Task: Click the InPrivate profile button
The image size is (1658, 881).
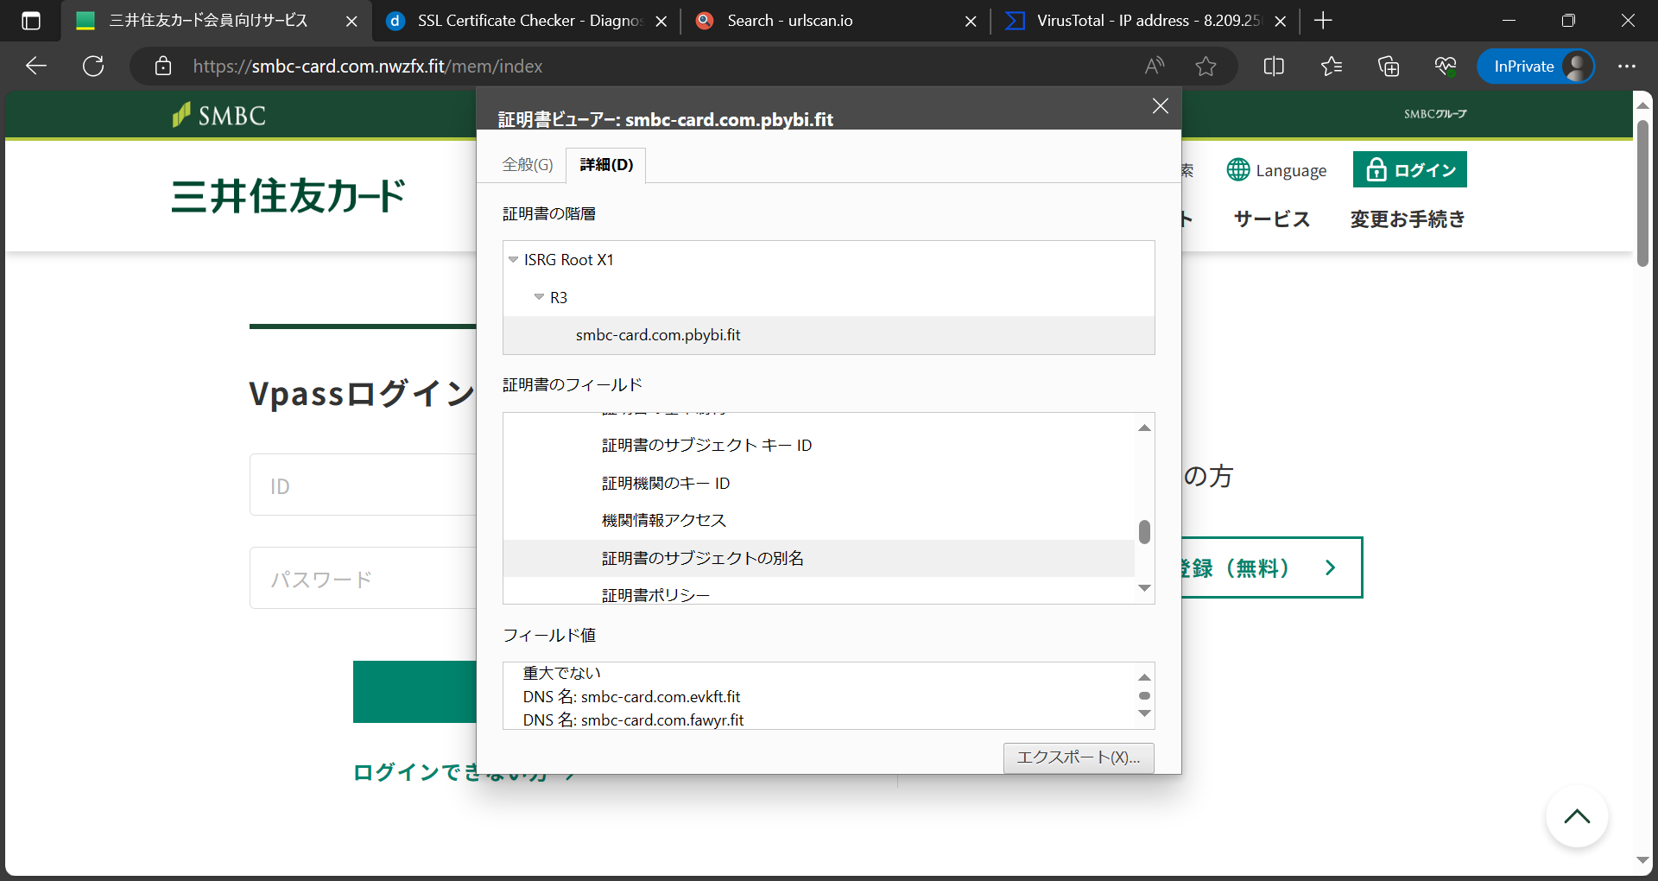Action: [1535, 67]
